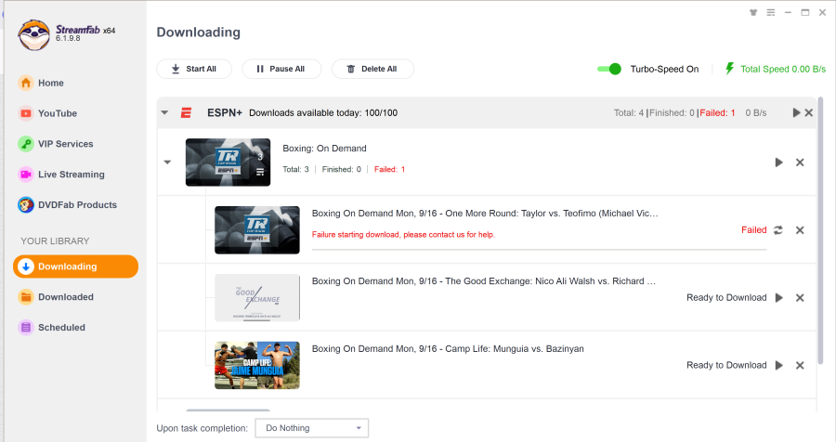Image resolution: width=836 pixels, height=442 pixels.
Task: Click the failure message 'Failure starting download'
Action: point(403,235)
